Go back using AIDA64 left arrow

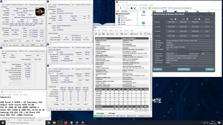coord(117,8)
